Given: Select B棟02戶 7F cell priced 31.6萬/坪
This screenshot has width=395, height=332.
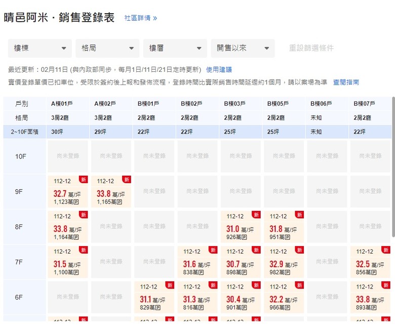Looking at the screenshot, I should point(197,262).
